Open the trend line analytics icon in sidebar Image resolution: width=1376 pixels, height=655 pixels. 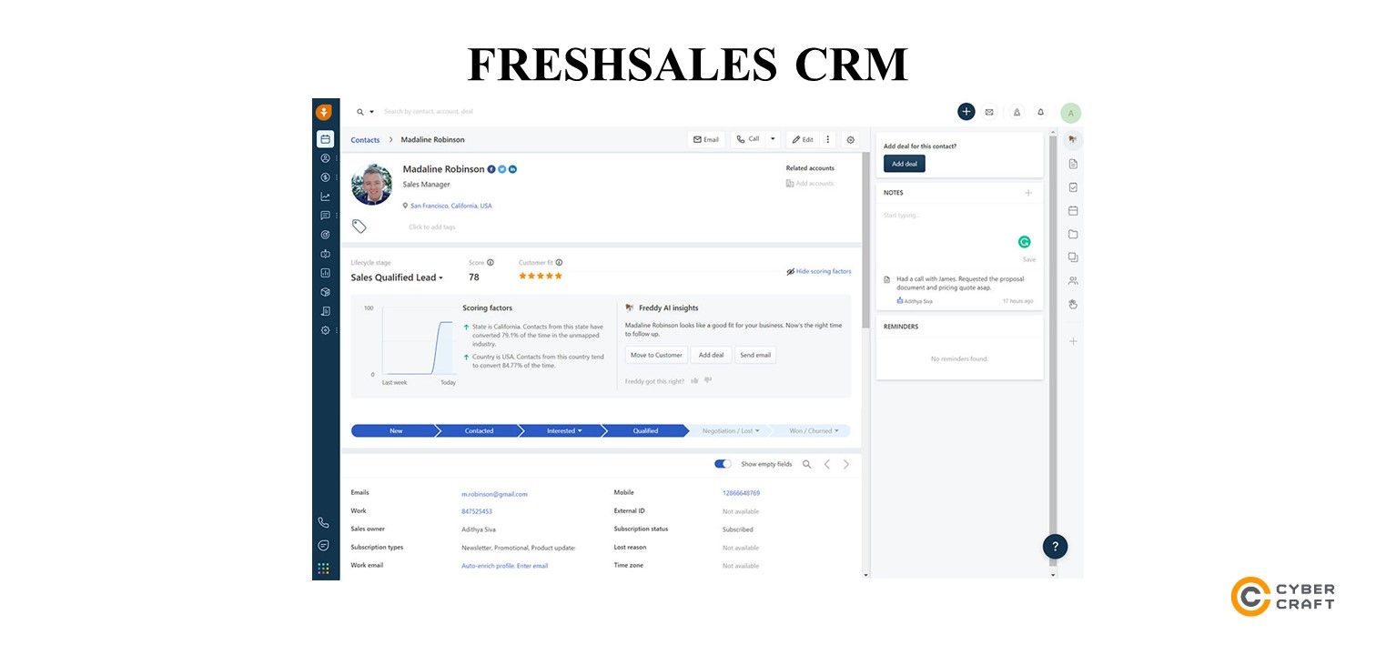pyautogui.click(x=325, y=196)
